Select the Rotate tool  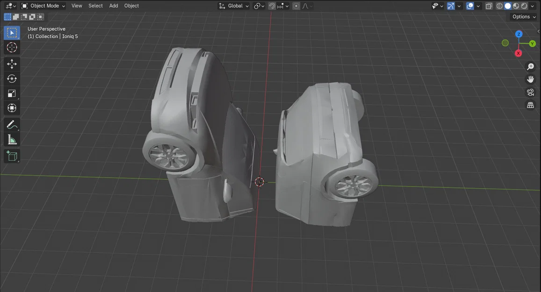pyautogui.click(x=12, y=78)
